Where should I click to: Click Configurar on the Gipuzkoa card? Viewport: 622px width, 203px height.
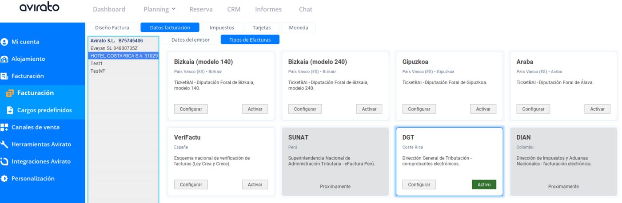point(419,109)
